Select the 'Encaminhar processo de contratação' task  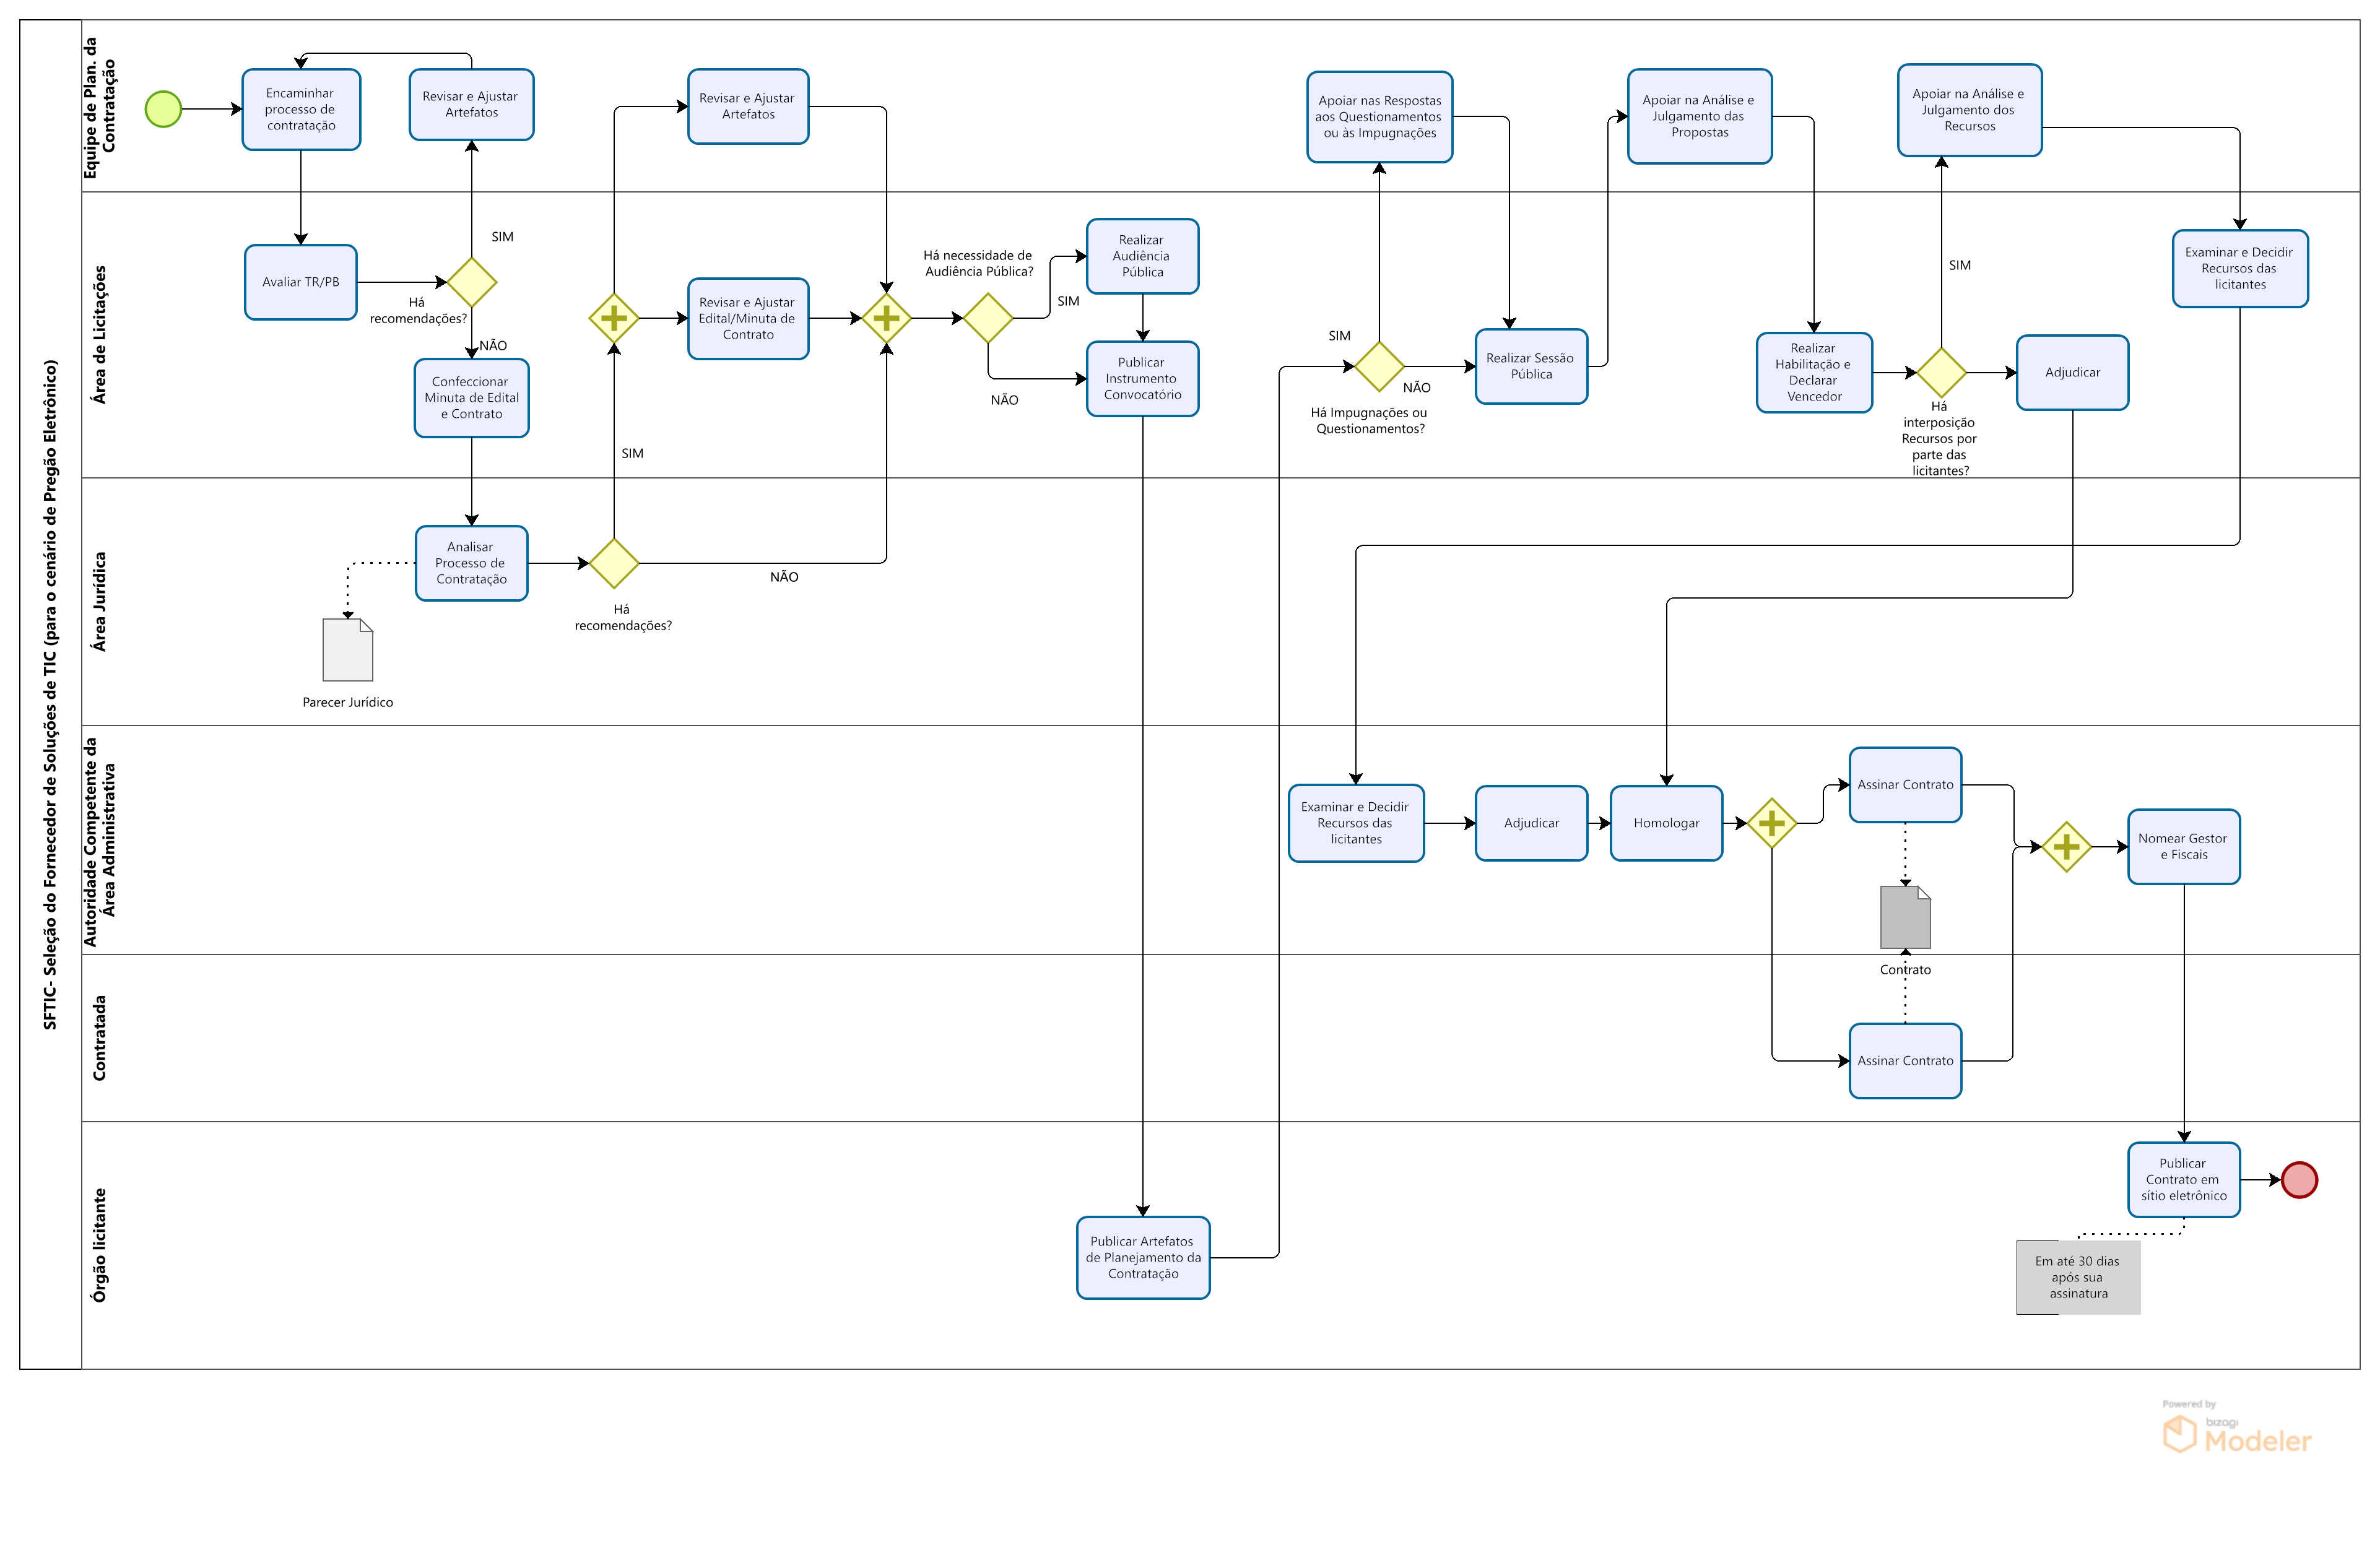(300, 109)
